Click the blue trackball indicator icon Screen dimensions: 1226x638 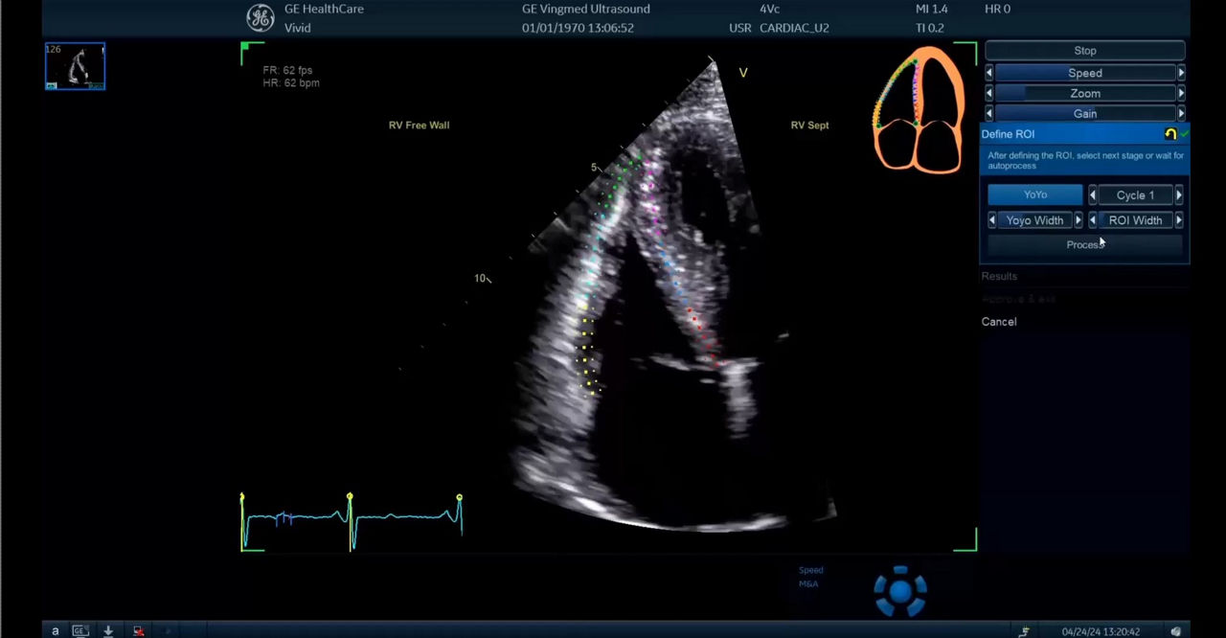(899, 590)
